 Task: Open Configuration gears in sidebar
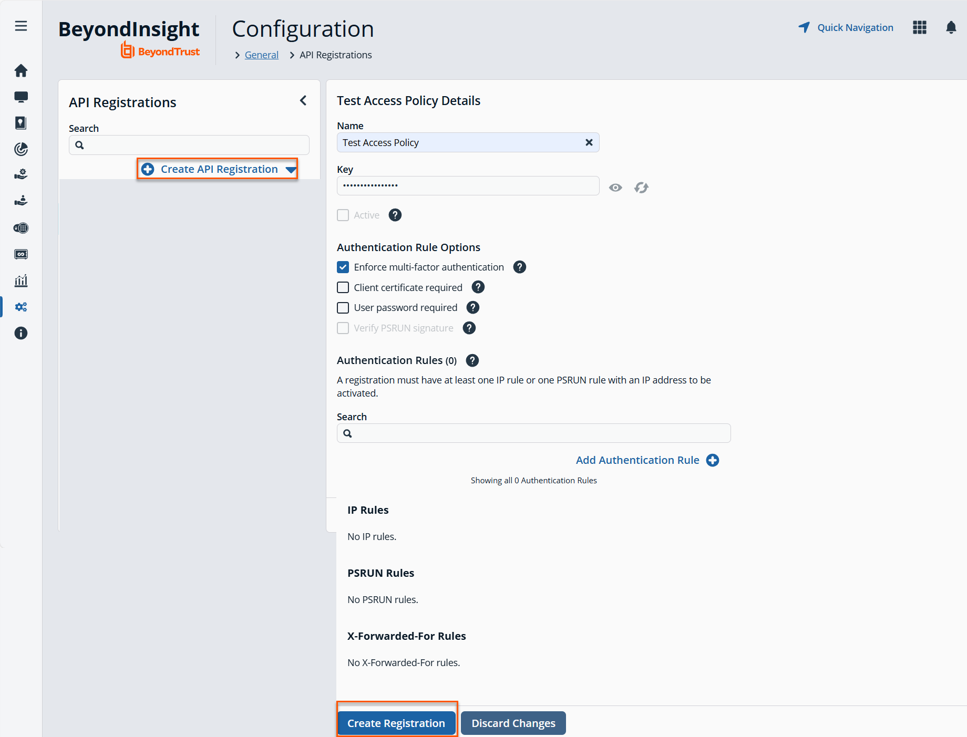pos(21,307)
